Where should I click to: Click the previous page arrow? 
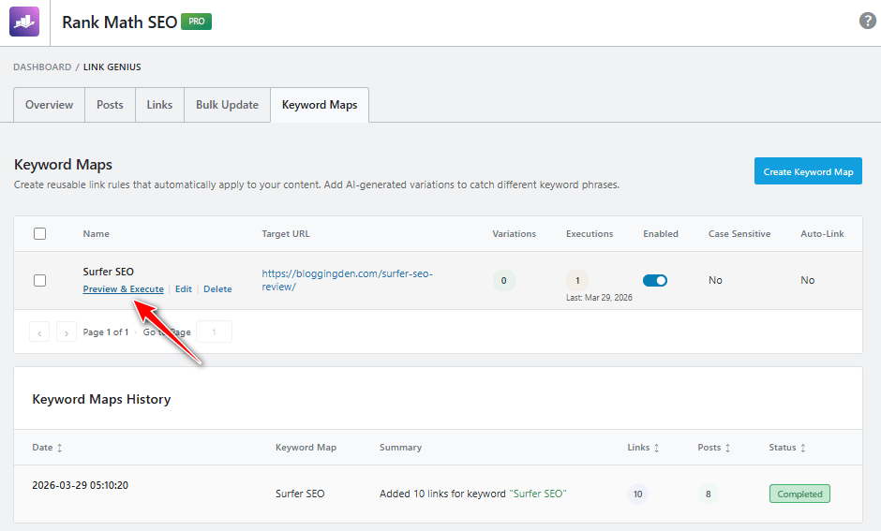[x=39, y=332]
